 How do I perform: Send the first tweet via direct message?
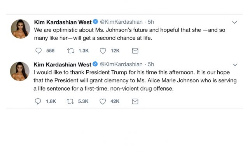tap(135, 51)
